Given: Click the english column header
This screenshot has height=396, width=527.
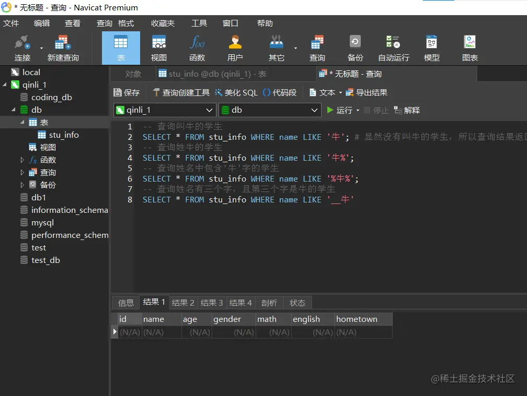Looking at the screenshot, I should [313, 319].
